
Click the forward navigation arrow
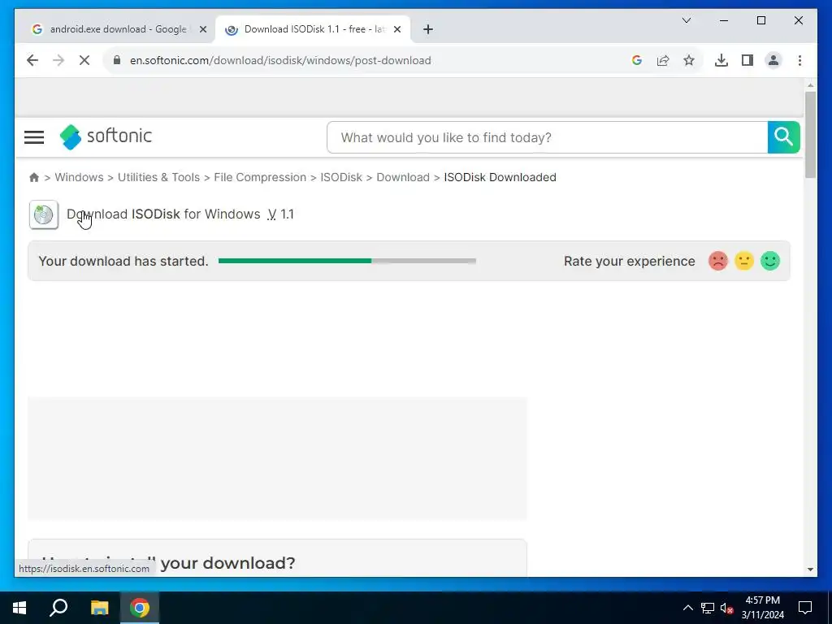tap(58, 60)
